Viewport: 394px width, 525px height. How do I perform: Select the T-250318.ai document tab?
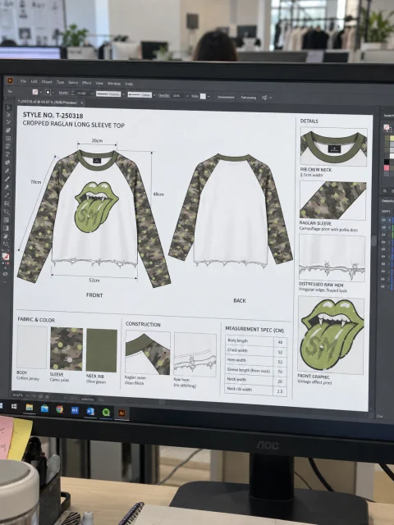point(48,102)
